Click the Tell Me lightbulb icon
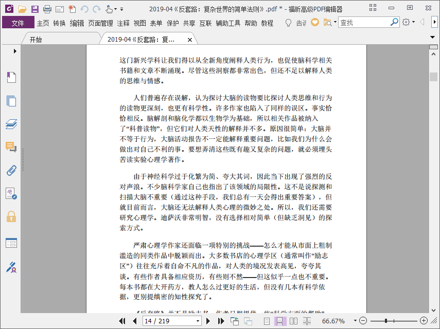Viewport: 440px width, 329px height. [288, 23]
